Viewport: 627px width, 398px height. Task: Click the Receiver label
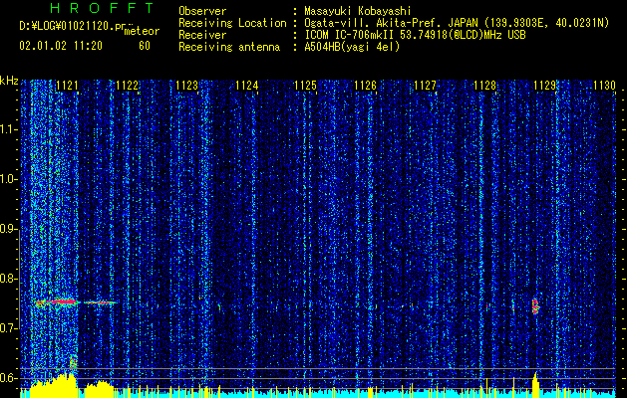pyautogui.click(x=202, y=35)
